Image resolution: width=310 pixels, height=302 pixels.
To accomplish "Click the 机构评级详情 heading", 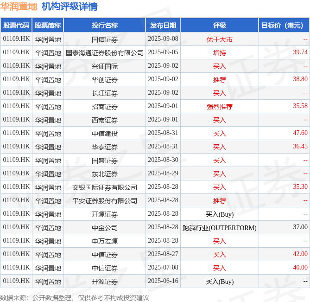I will (70, 6).
